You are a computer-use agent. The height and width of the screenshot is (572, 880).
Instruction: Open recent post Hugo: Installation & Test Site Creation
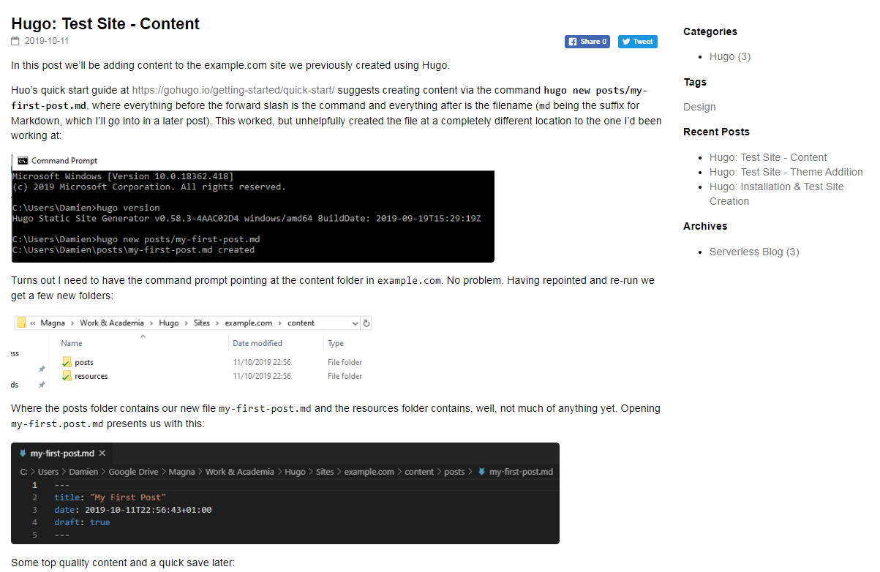coord(777,194)
